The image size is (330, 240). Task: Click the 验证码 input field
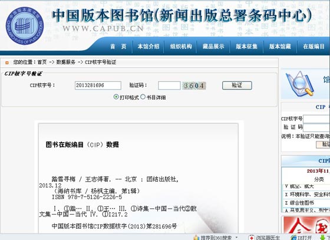(x=169, y=86)
